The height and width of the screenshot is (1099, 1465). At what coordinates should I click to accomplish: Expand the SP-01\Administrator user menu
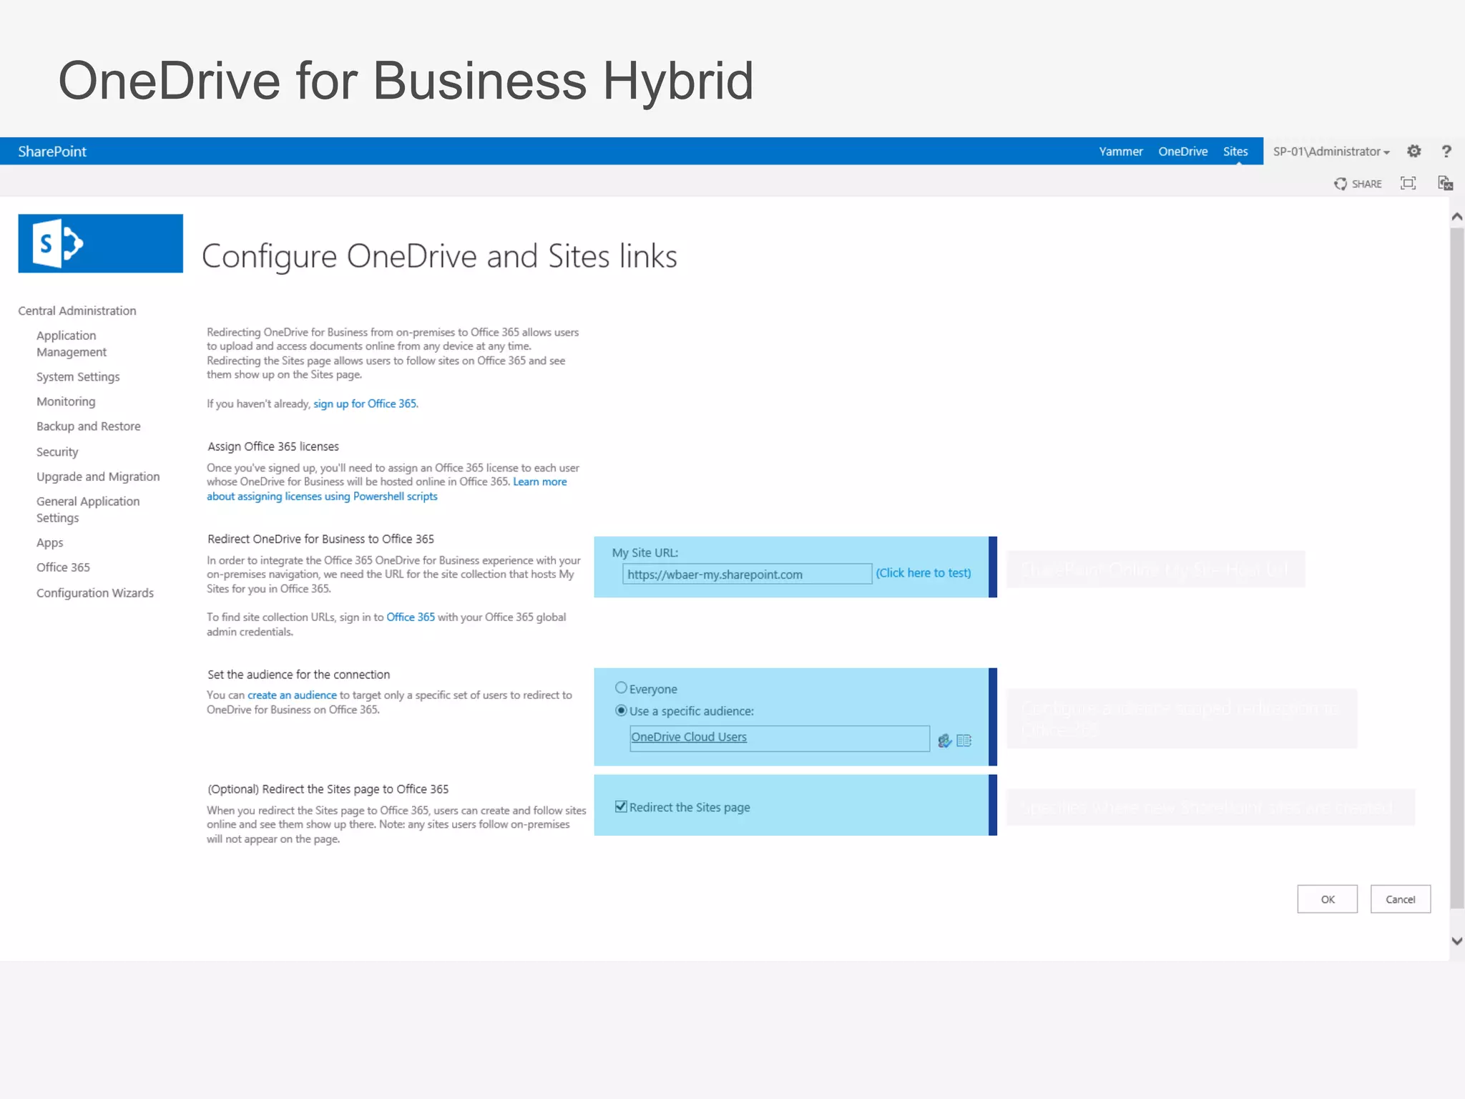coord(1331,152)
